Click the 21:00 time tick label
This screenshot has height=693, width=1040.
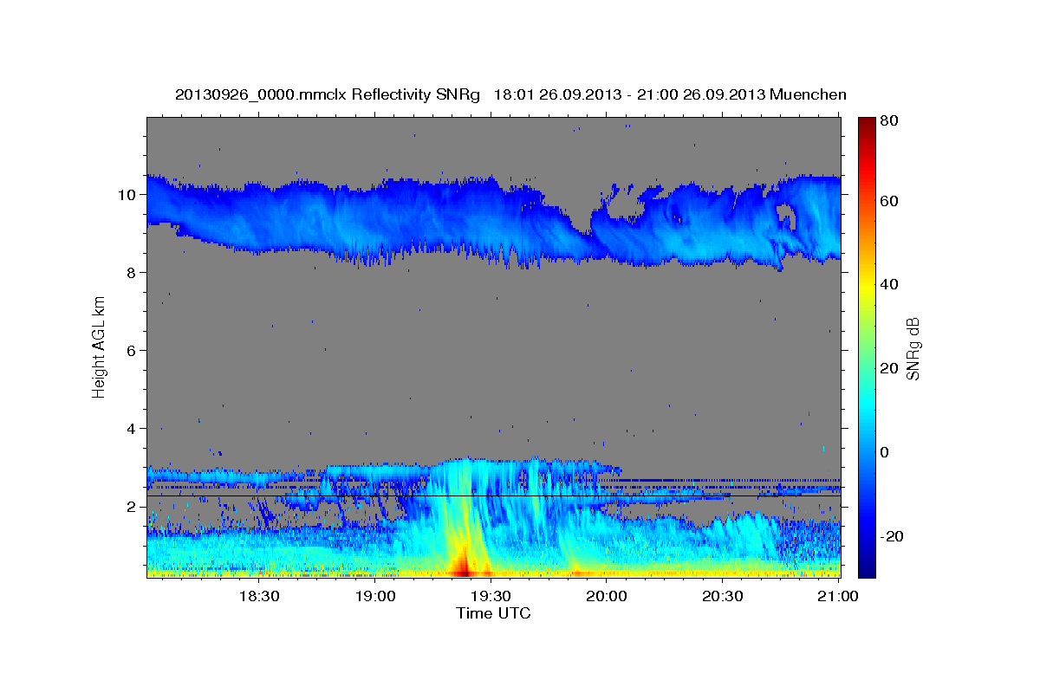(x=839, y=596)
